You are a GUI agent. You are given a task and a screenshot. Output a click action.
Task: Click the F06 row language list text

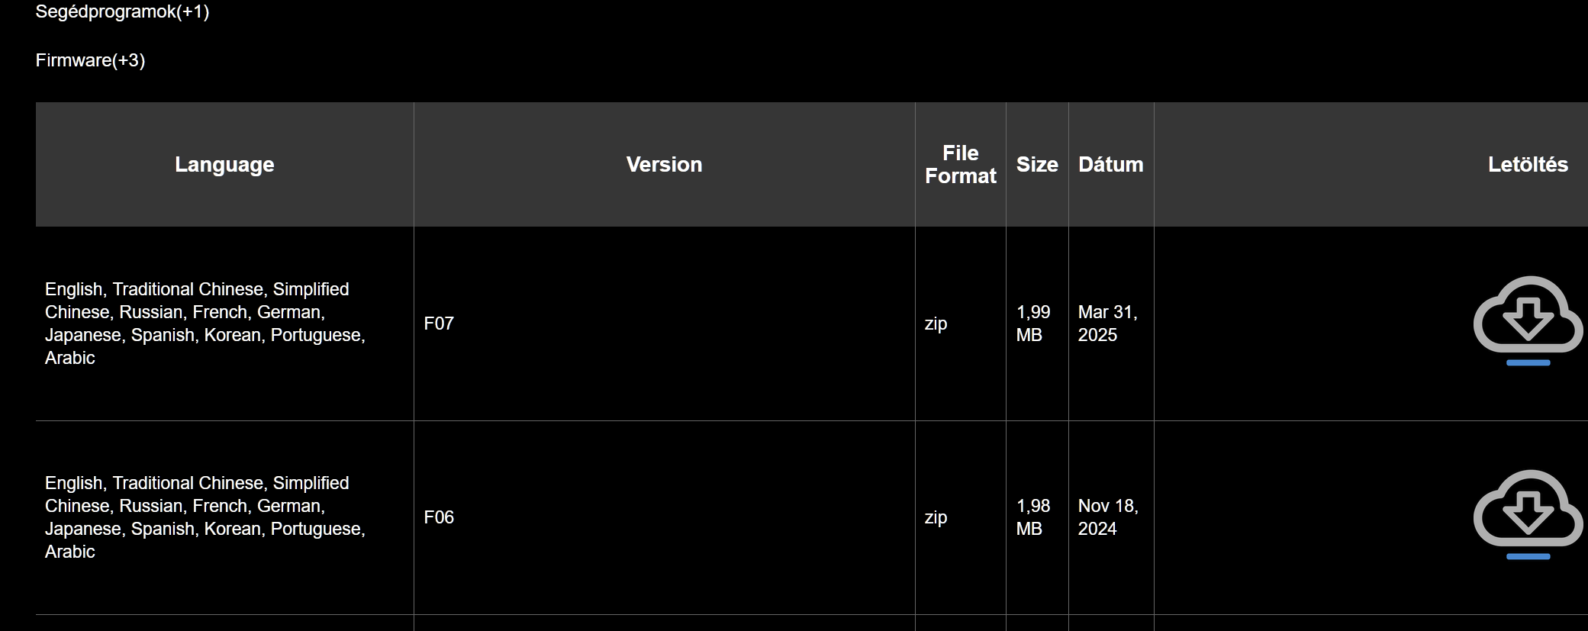[205, 517]
